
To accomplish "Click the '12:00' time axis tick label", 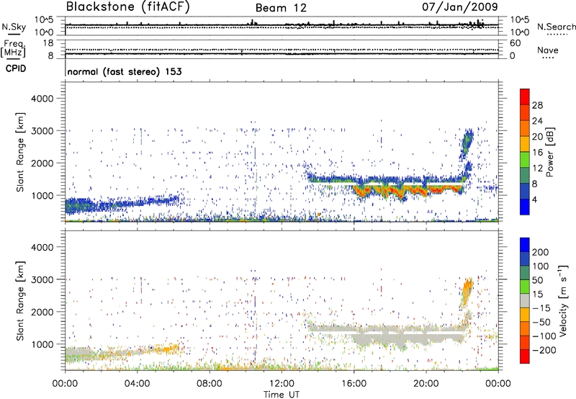I will 282,384.
